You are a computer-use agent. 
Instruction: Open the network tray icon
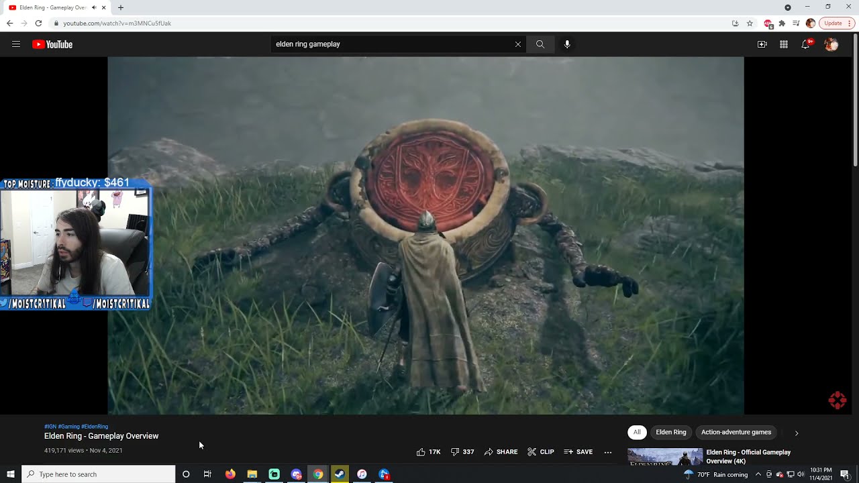790,474
